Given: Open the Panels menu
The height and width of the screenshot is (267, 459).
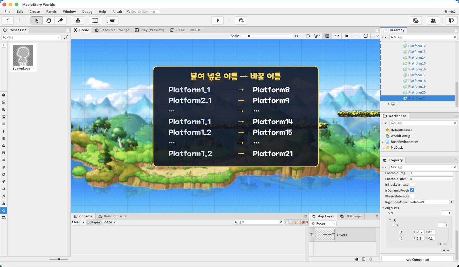Looking at the screenshot, I should tap(51, 11).
